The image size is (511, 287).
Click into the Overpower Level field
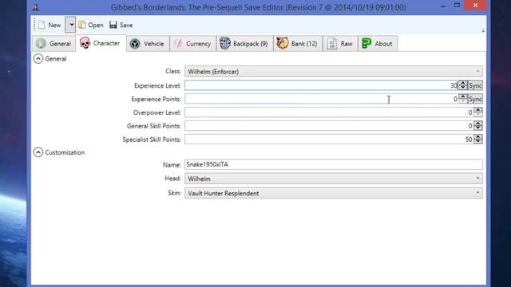(329, 112)
